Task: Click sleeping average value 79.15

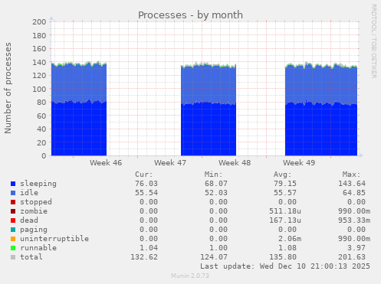Action: [285, 184]
